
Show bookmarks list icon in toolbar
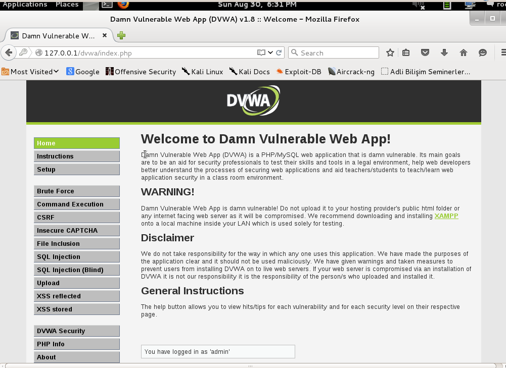tap(406, 52)
